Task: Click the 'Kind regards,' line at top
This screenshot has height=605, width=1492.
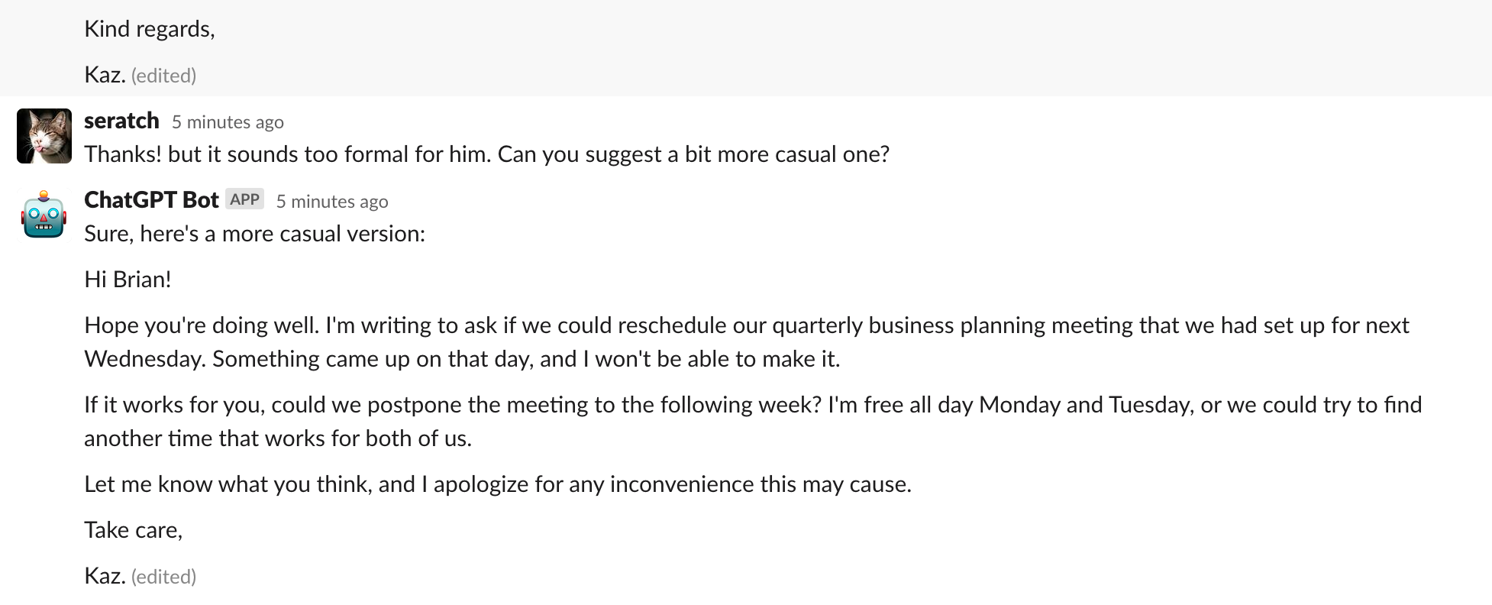Action: tap(149, 29)
